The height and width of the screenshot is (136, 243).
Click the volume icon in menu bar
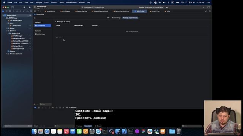tap(164, 3)
